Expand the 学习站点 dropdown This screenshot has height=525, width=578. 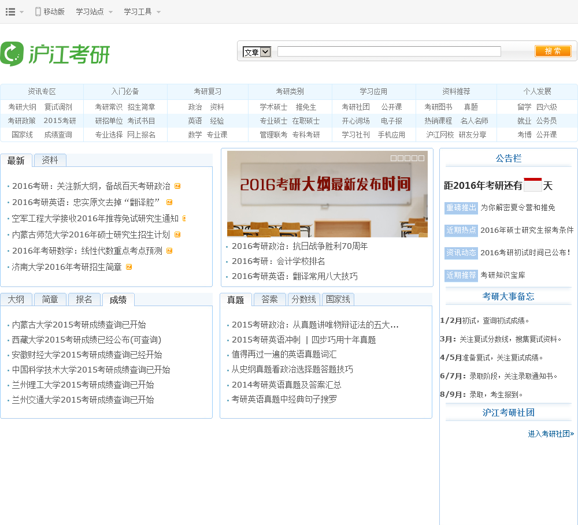point(94,12)
